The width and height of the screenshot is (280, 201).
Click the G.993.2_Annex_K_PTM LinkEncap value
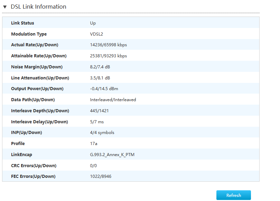coord(112,155)
